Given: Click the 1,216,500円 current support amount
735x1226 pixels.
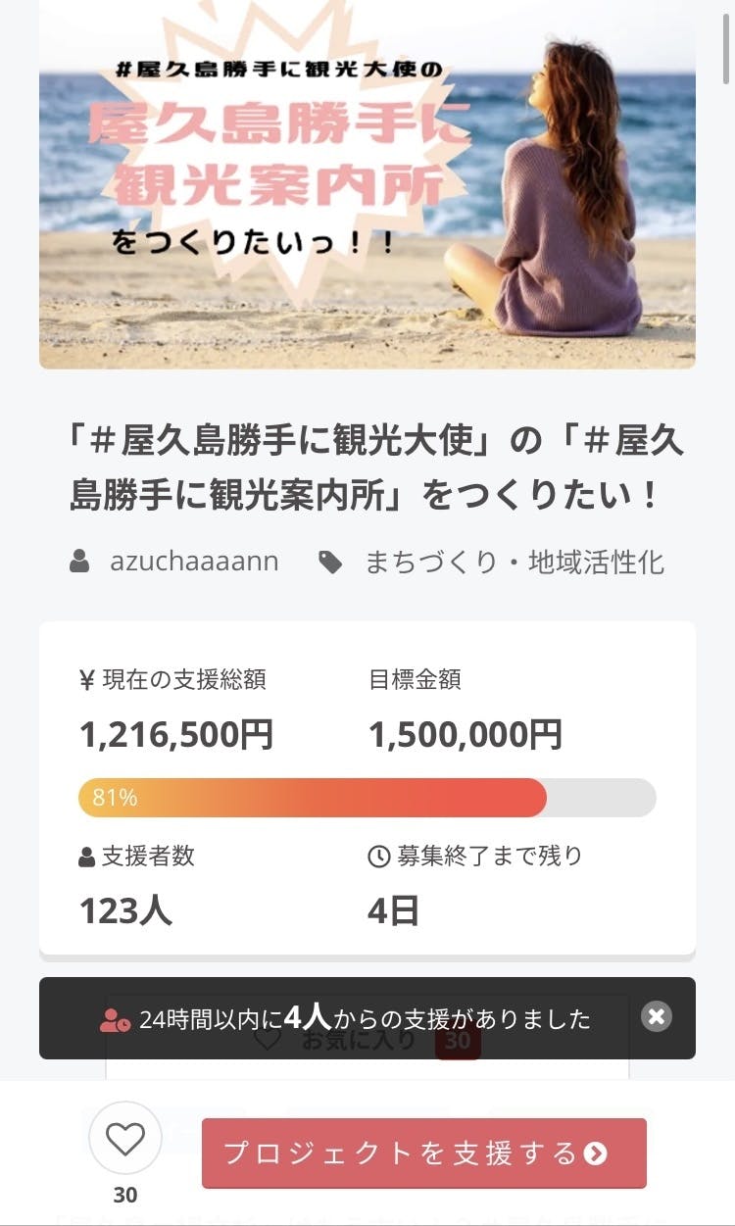Looking at the screenshot, I should click(176, 734).
